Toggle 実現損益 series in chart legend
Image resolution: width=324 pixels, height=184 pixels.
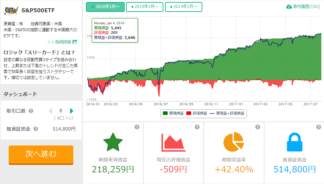tap(173, 113)
